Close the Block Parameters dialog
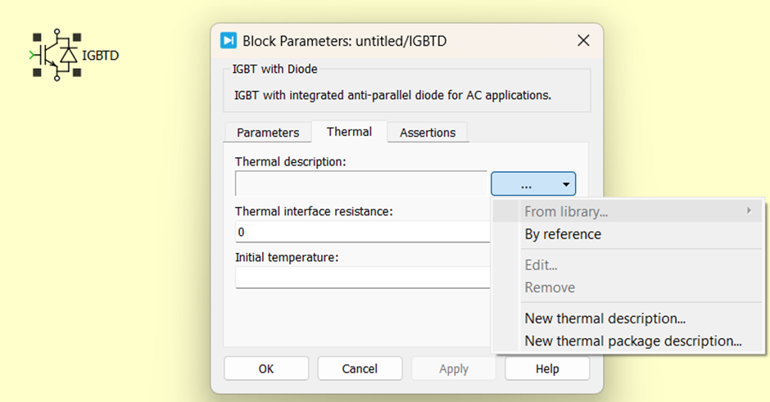The height and width of the screenshot is (402, 770). (x=583, y=41)
